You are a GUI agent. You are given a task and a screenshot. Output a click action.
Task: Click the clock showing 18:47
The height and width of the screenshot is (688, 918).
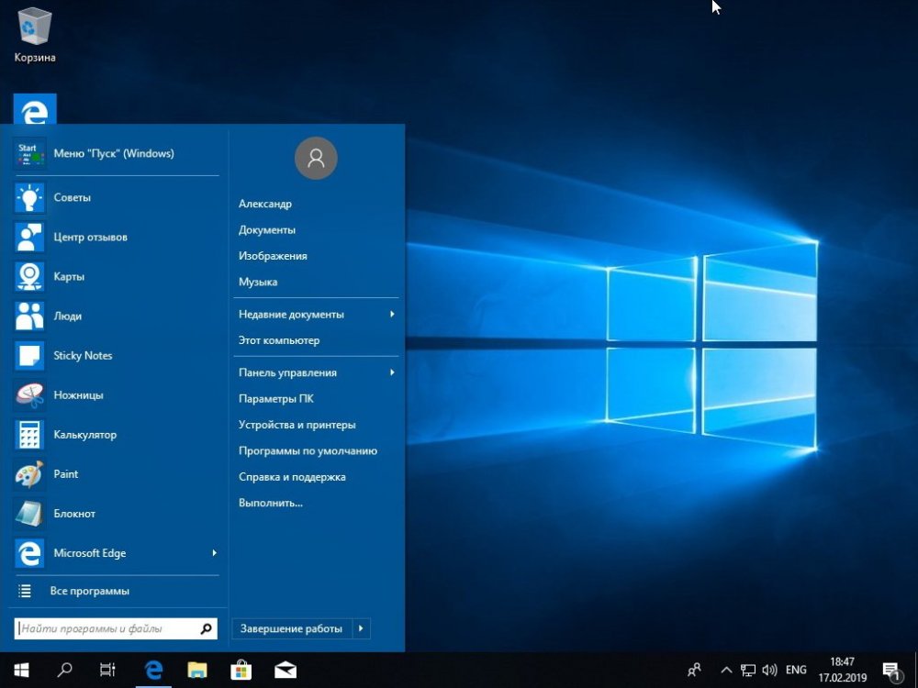point(842,661)
